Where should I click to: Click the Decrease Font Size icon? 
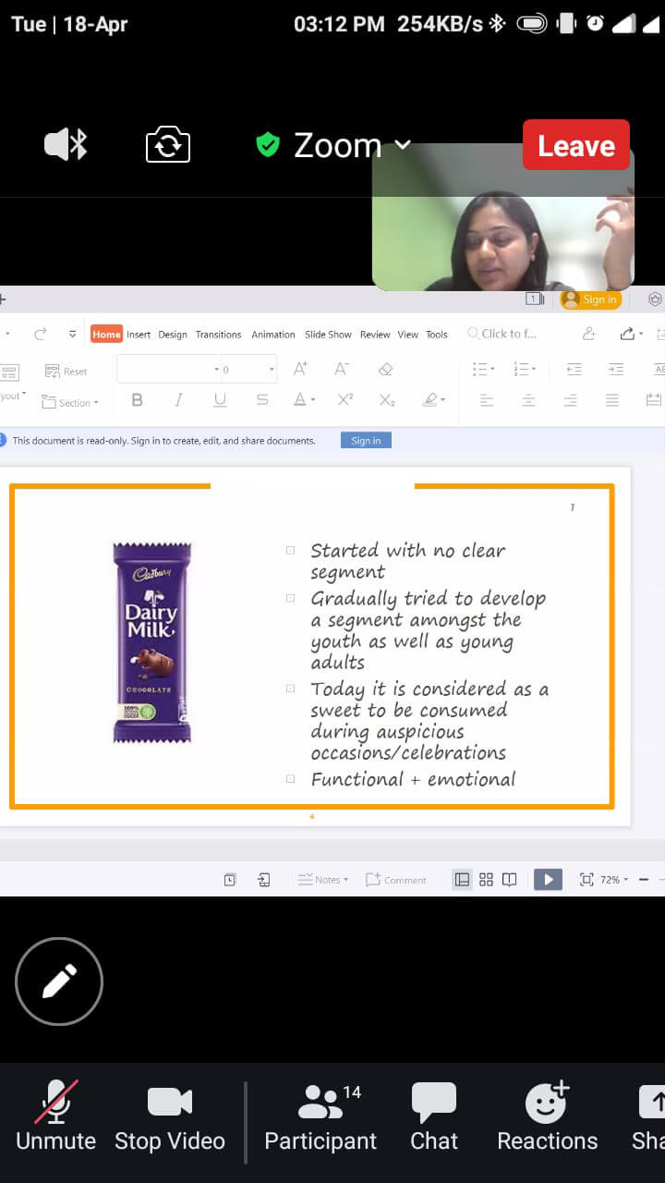pos(342,369)
